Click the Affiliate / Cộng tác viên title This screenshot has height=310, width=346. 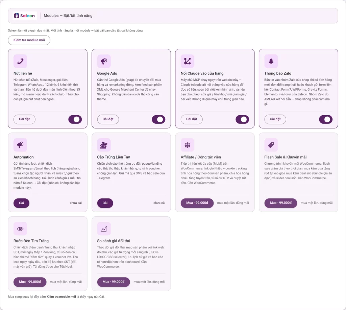coord(201,157)
